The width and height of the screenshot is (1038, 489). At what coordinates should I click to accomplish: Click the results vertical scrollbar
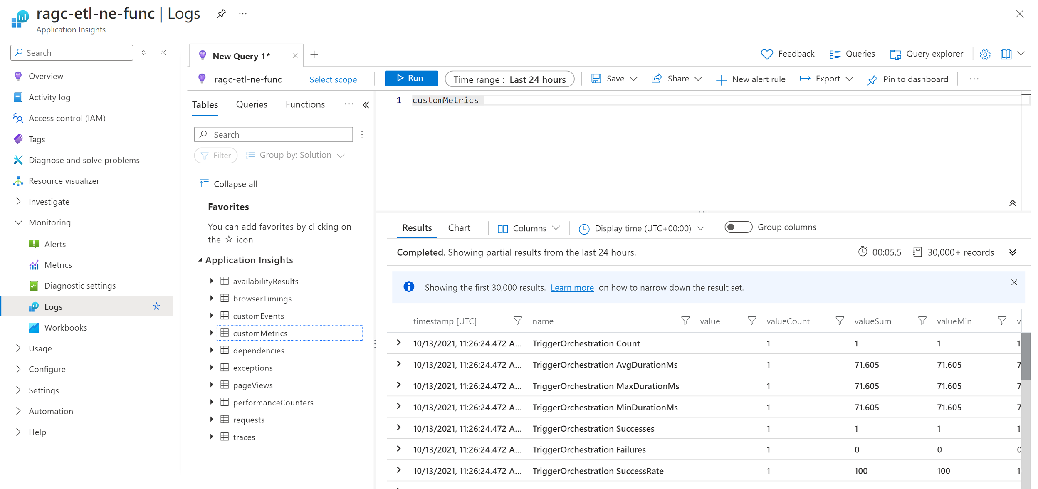point(1025,356)
